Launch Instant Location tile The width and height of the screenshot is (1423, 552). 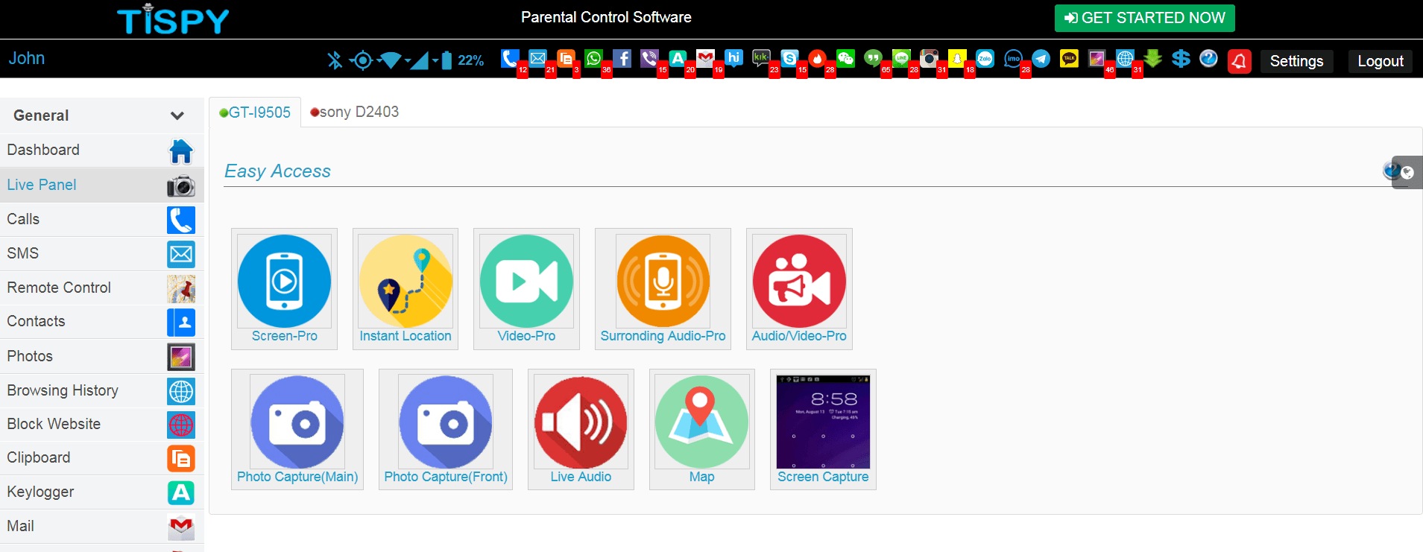click(406, 288)
